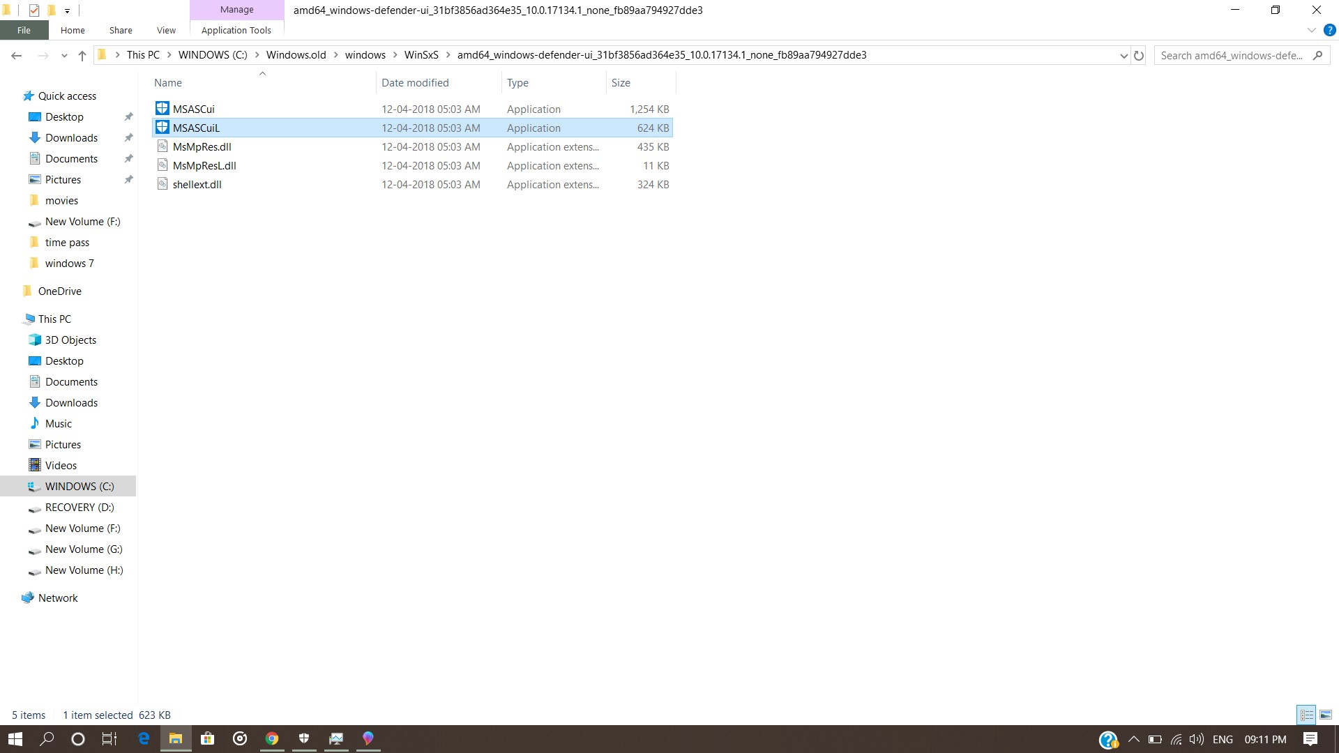
Task: Expand breadcrumb arrow after WinSxS
Action: (448, 55)
